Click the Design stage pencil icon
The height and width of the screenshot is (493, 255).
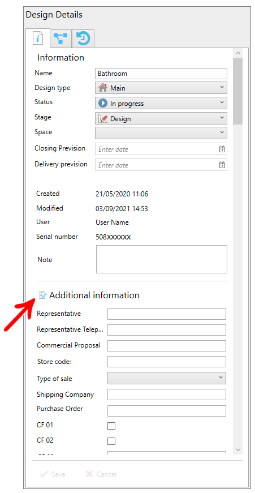pyautogui.click(x=103, y=118)
